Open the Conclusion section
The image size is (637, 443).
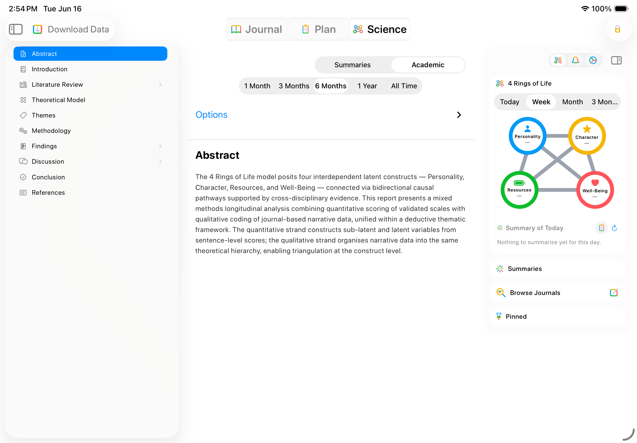click(90, 177)
